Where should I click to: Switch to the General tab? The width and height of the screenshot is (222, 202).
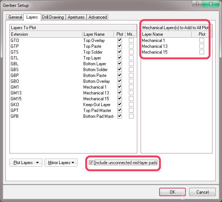(x=15, y=17)
